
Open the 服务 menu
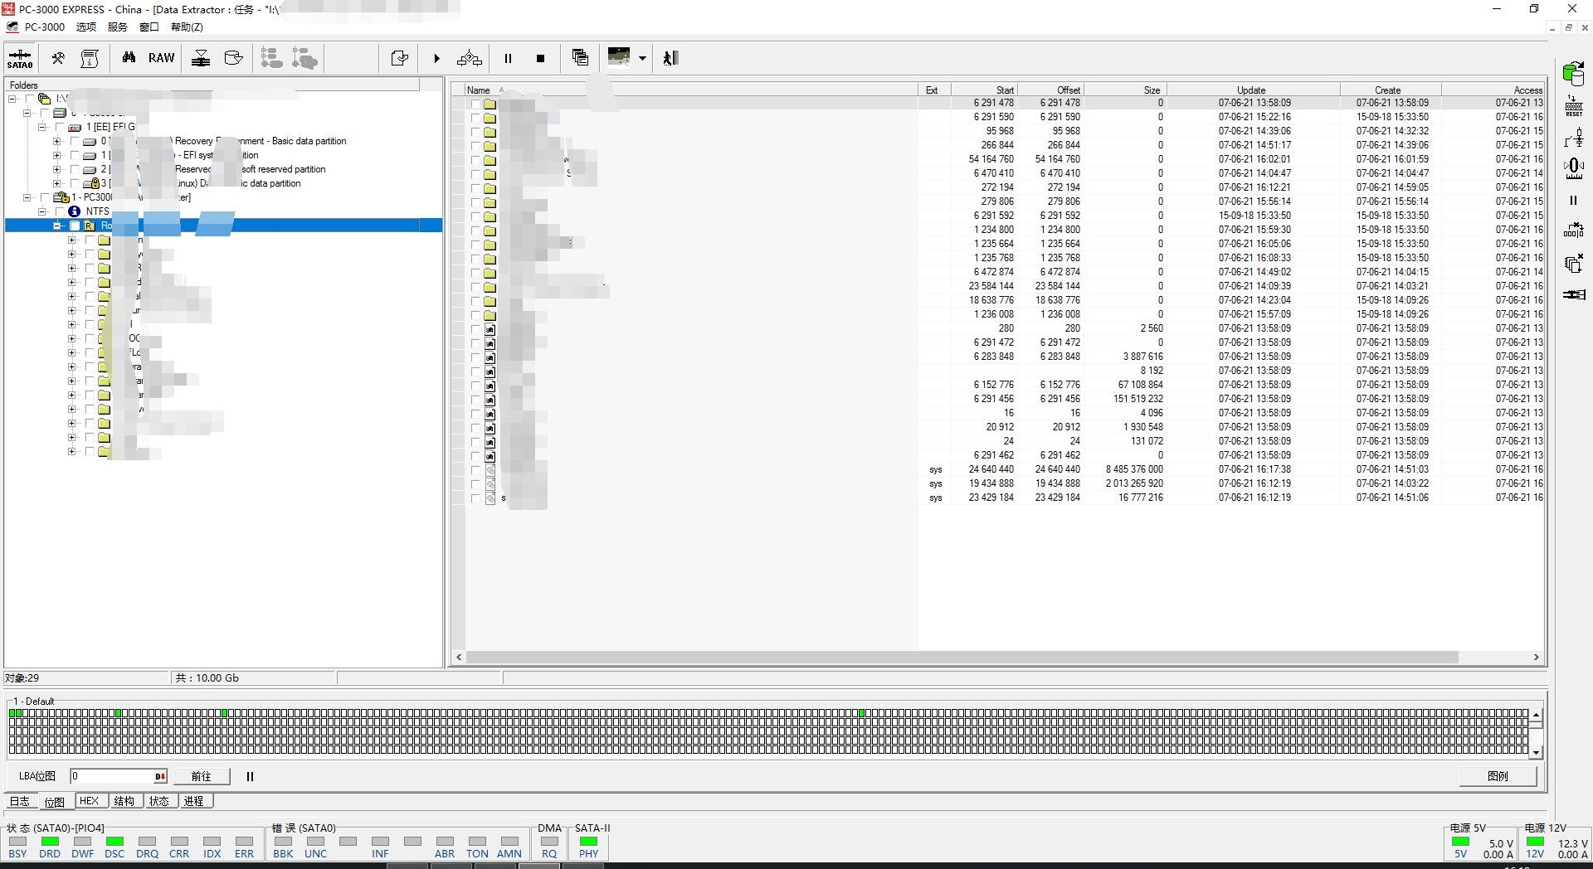coord(117,27)
